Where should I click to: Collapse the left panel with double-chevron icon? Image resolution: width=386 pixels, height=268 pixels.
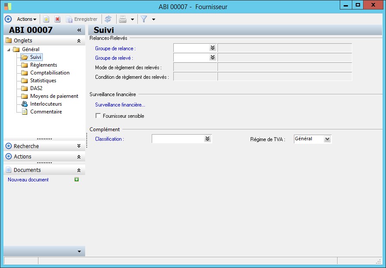pos(79,30)
